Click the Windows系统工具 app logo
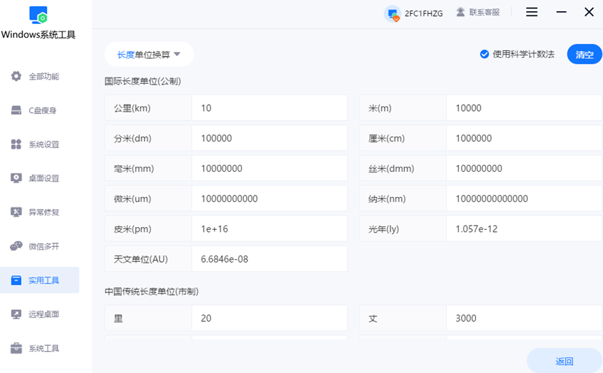The height and width of the screenshot is (373, 603). tap(38, 15)
